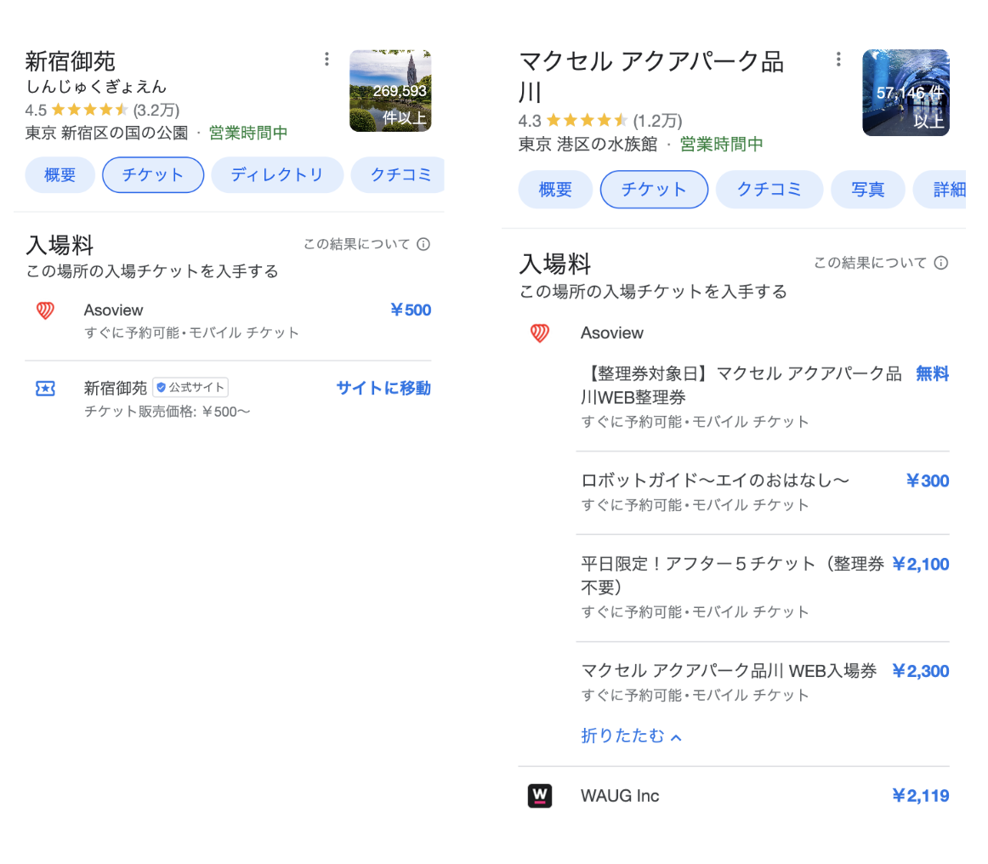Select the 平日限定！アフター５チケット row
988x864 pixels.
pos(765,588)
